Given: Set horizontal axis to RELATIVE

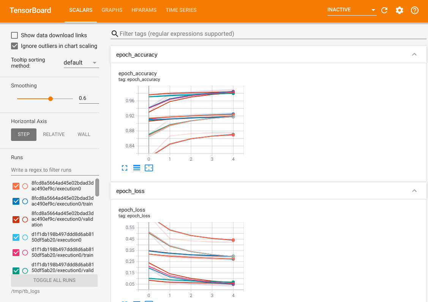Looking at the screenshot, I should point(54,134).
